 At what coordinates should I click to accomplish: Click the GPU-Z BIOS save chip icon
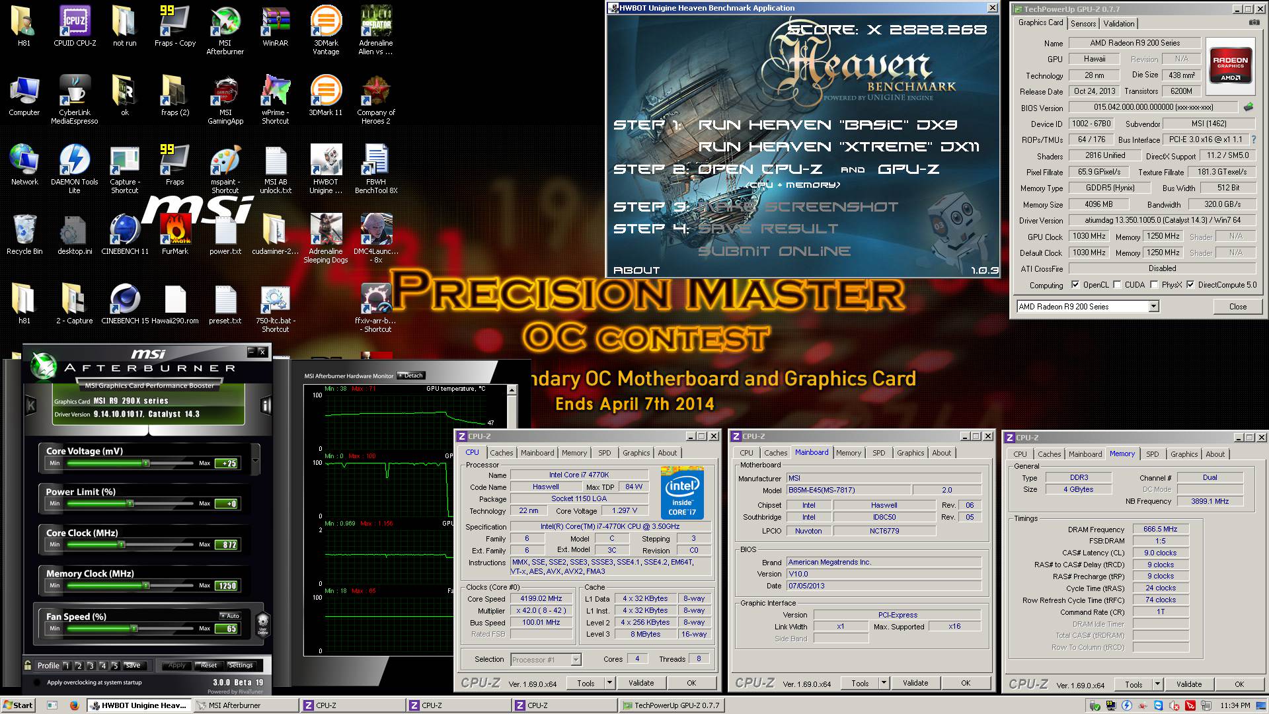(1248, 107)
